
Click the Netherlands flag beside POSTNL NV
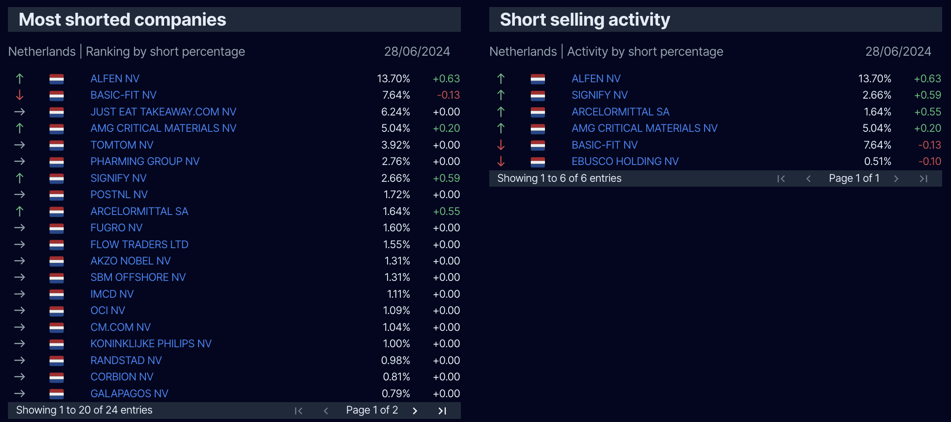(x=57, y=195)
